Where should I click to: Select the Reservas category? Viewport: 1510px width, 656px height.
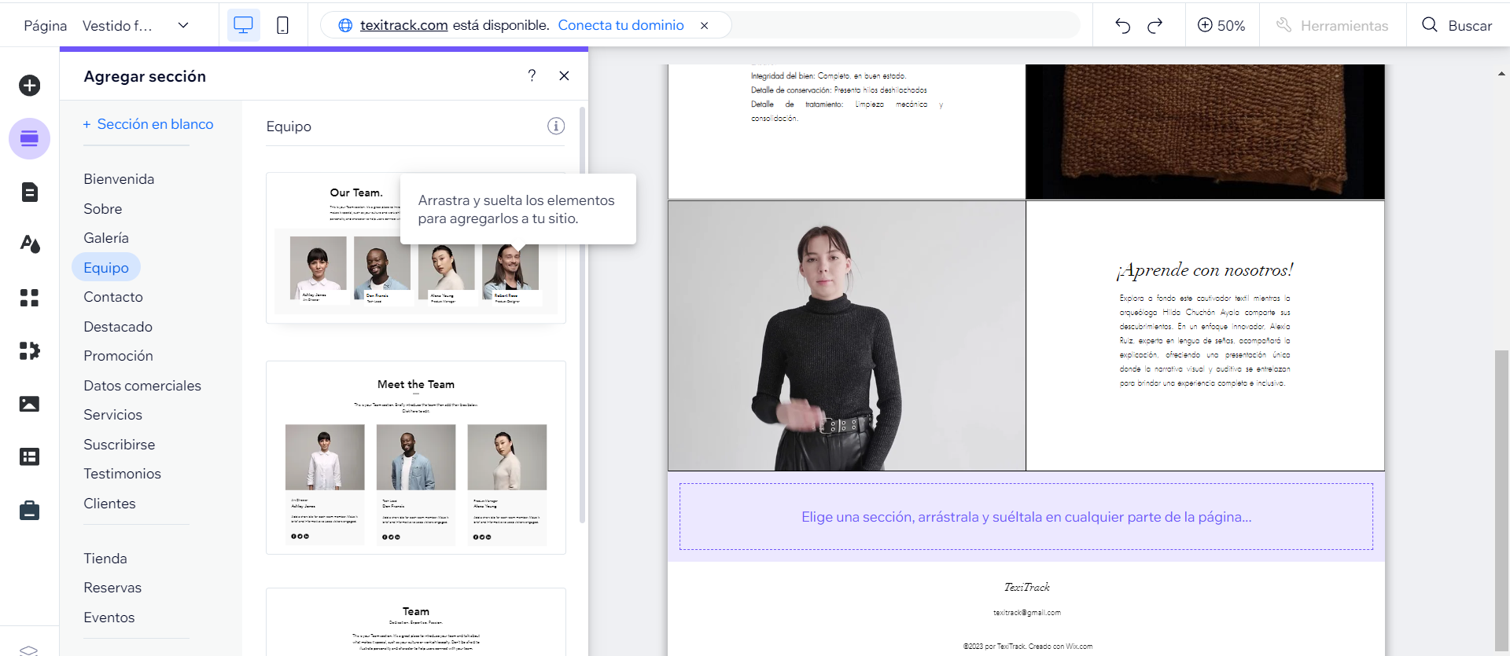pos(112,588)
